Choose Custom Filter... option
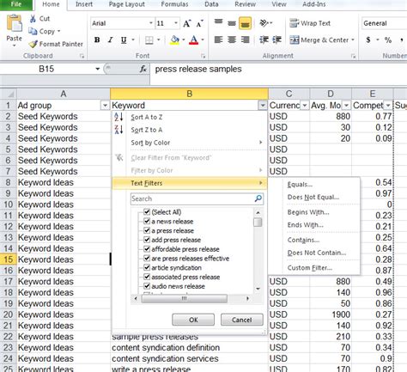The height and width of the screenshot is (372, 407). (x=310, y=268)
